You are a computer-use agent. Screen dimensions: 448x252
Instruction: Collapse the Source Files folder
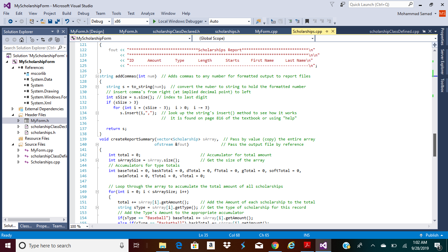(13, 144)
